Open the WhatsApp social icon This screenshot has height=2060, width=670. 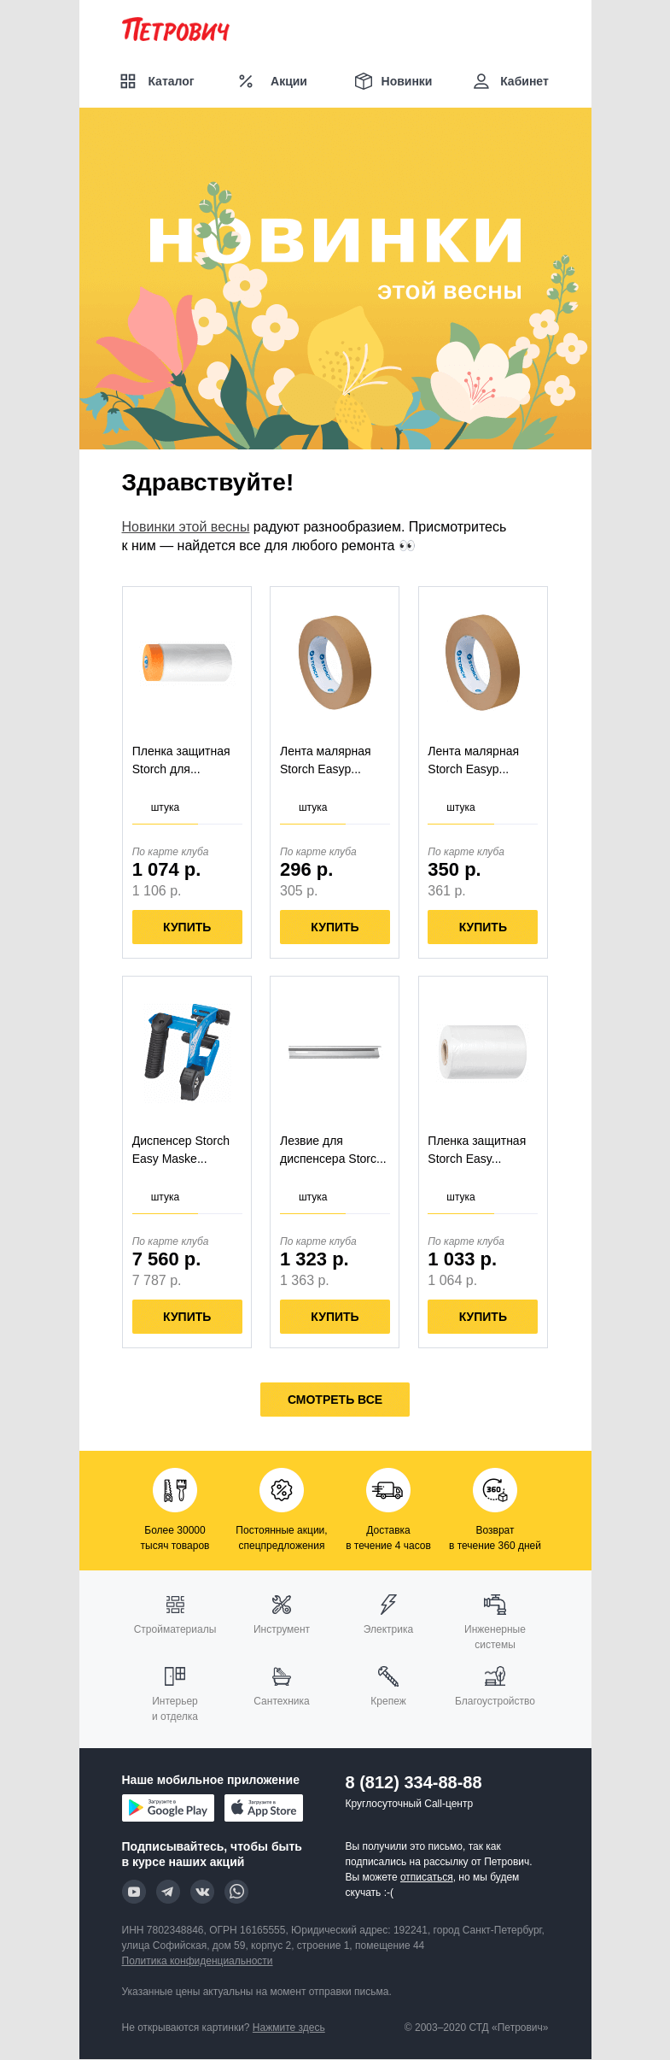tap(236, 1892)
